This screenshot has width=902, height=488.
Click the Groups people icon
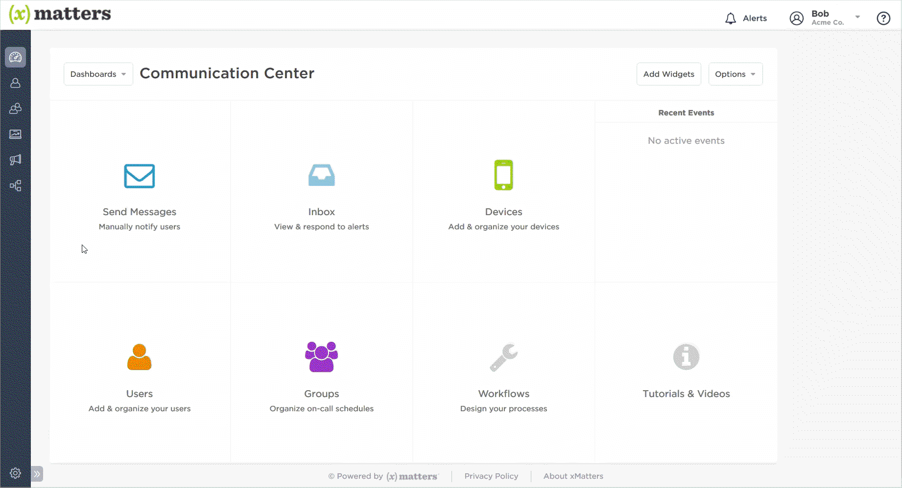322,357
